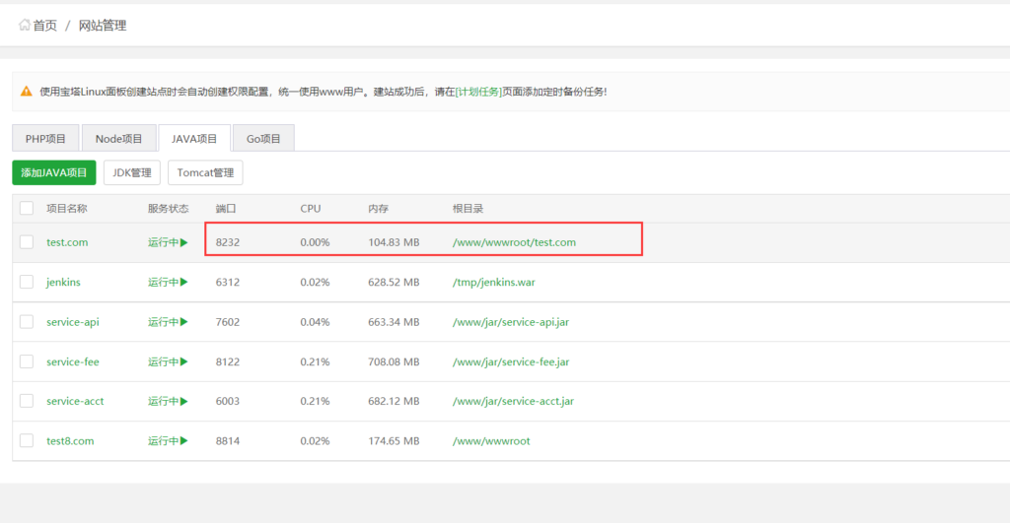This screenshot has height=523, width=1010.
Task: Click the CPU column header
Action: (x=311, y=209)
